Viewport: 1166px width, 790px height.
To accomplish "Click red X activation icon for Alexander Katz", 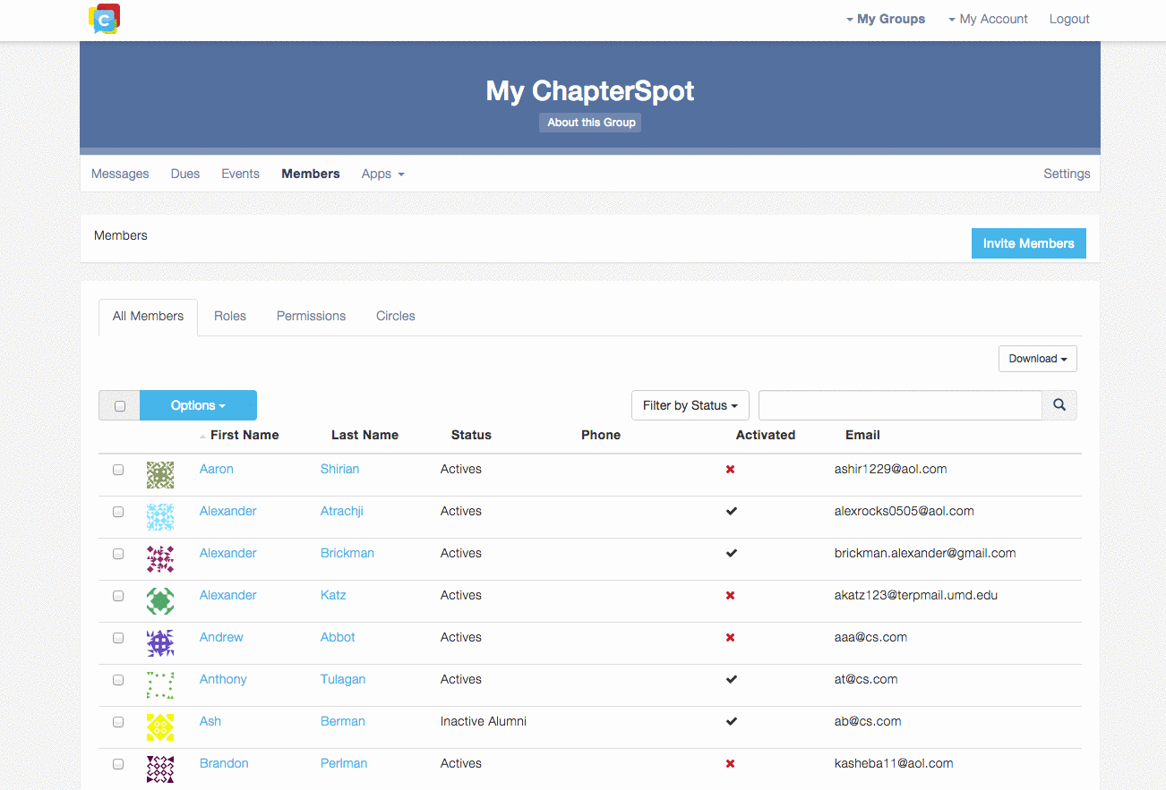I will pos(731,596).
